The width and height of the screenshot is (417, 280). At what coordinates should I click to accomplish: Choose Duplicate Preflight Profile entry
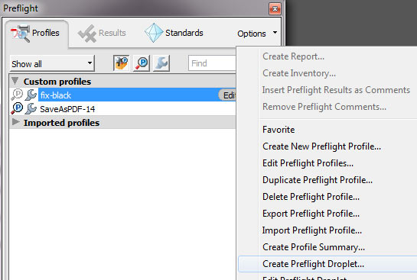pyautogui.click(x=318, y=180)
